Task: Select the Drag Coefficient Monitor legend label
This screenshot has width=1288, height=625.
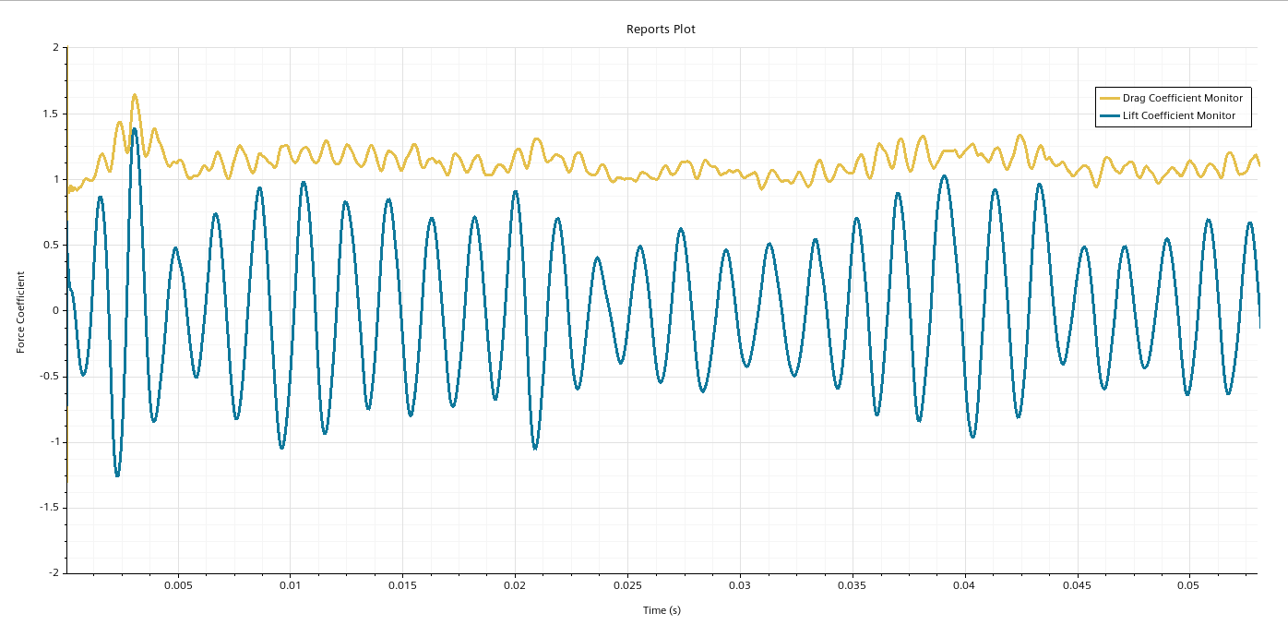Action: tap(1182, 98)
